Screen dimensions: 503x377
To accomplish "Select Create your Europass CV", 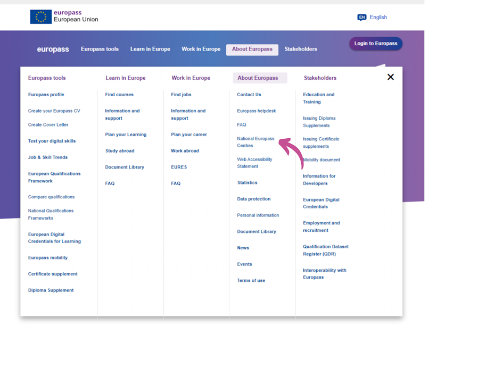I will (54, 111).
